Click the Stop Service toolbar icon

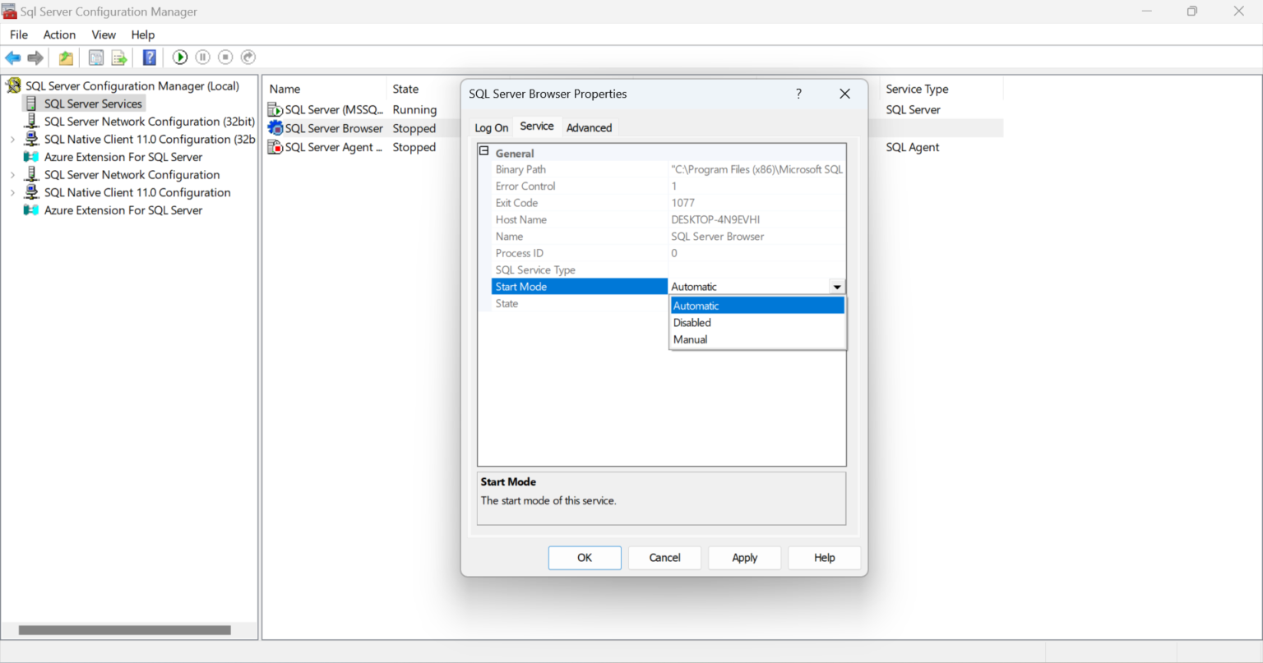click(x=224, y=57)
